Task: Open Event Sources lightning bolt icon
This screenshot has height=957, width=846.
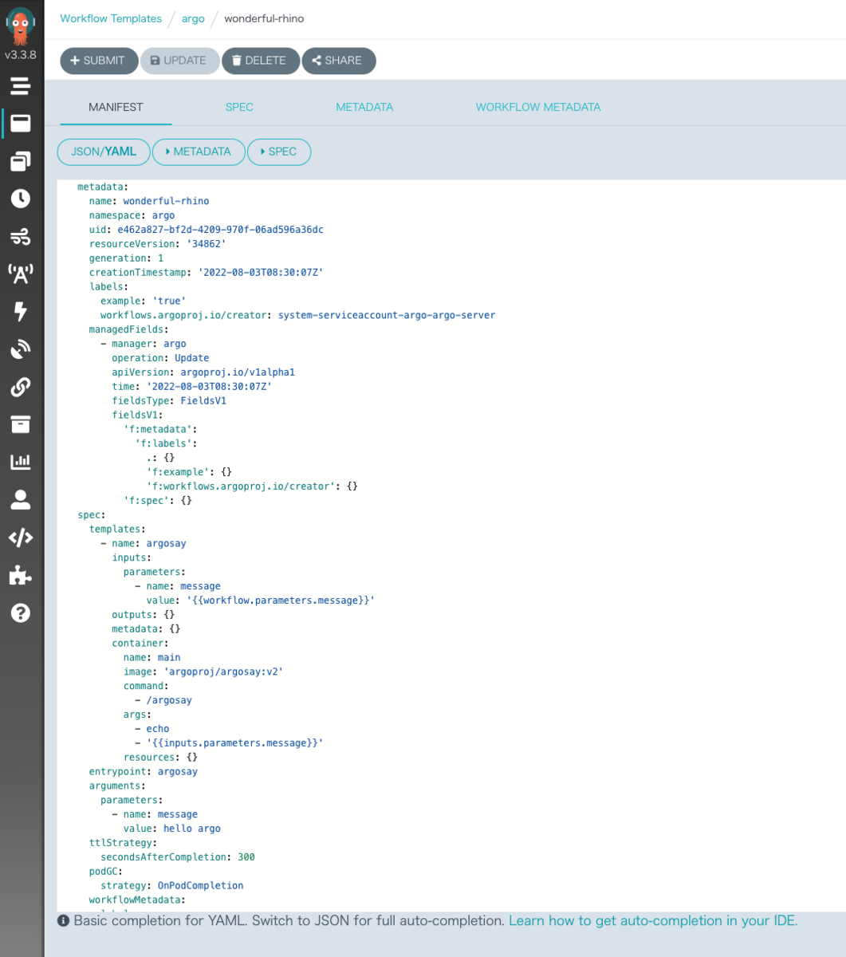Action: click(21, 312)
